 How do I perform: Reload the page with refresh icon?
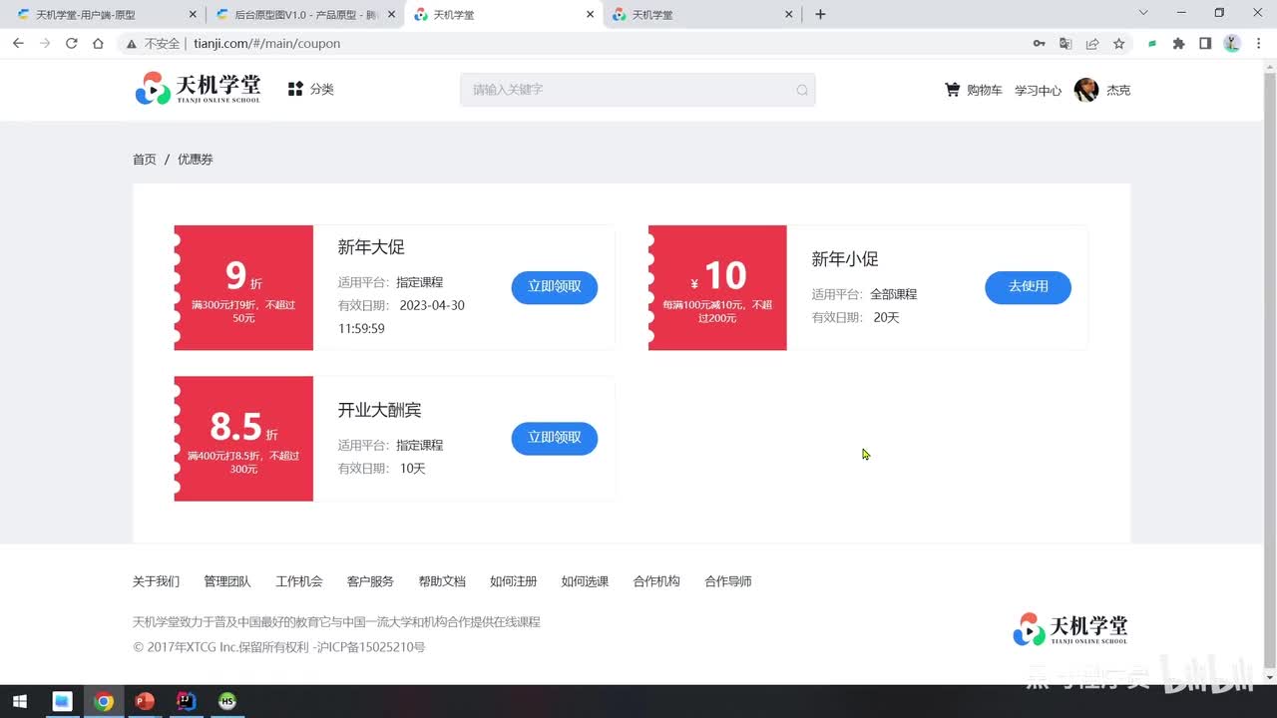pyautogui.click(x=72, y=44)
